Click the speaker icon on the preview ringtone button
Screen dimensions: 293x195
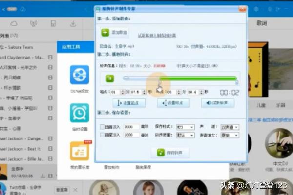click(x=209, y=103)
